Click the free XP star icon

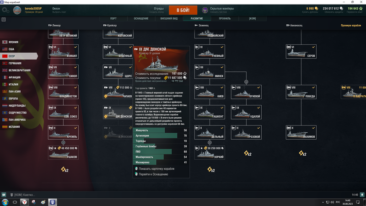[x=361, y=8]
